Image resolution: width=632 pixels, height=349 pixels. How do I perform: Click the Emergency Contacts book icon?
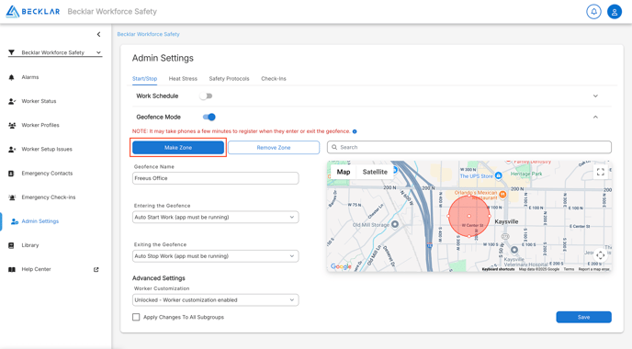11,174
